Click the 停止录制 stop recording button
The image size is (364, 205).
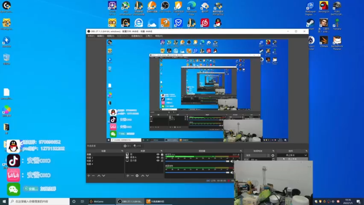(292, 159)
